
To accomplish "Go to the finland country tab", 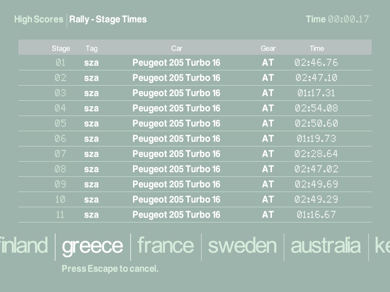I will [x=24, y=246].
